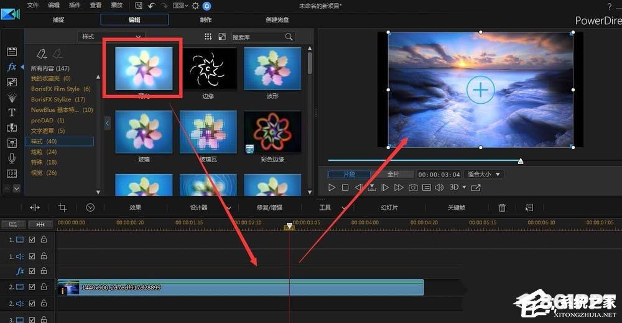Click the add new tag icon
The image size is (622, 323).
(x=42, y=53)
